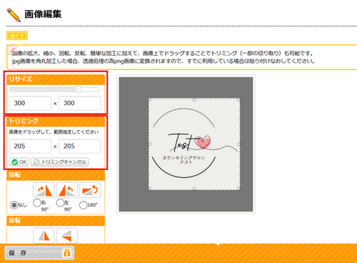
Task: Click the 保存 save button
Action: (x=39, y=253)
